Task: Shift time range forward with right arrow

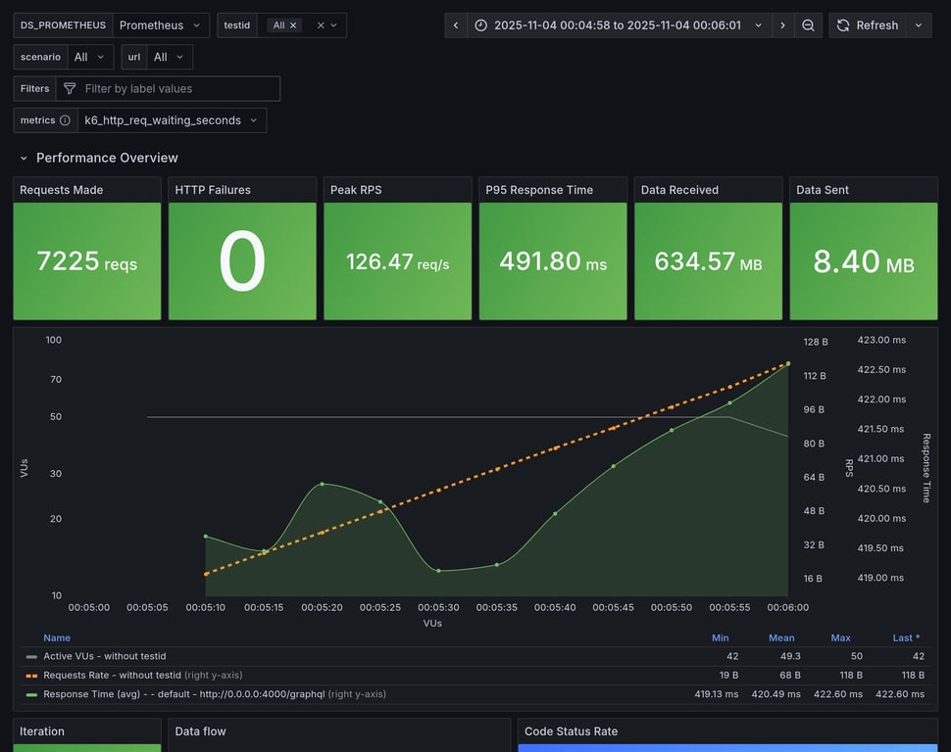Action: click(x=782, y=25)
